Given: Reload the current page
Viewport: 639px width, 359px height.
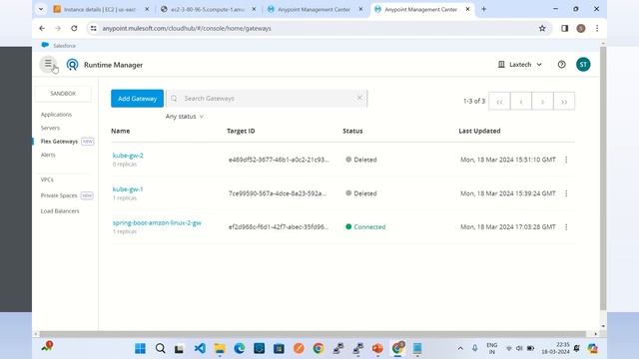Looking at the screenshot, I should click(x=74, y=28).
